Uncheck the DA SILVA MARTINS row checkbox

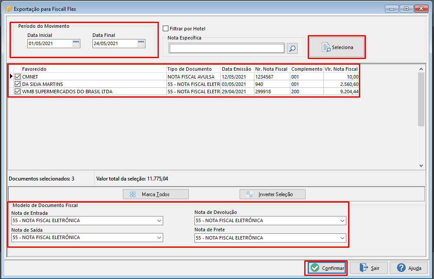click(x=17, y=84)
